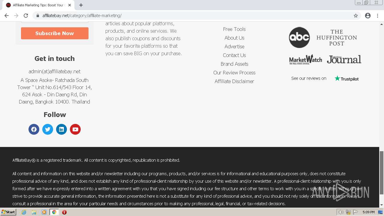384x216 pixels.
Task: Visit the About Us page
Action: pos(234,38)
